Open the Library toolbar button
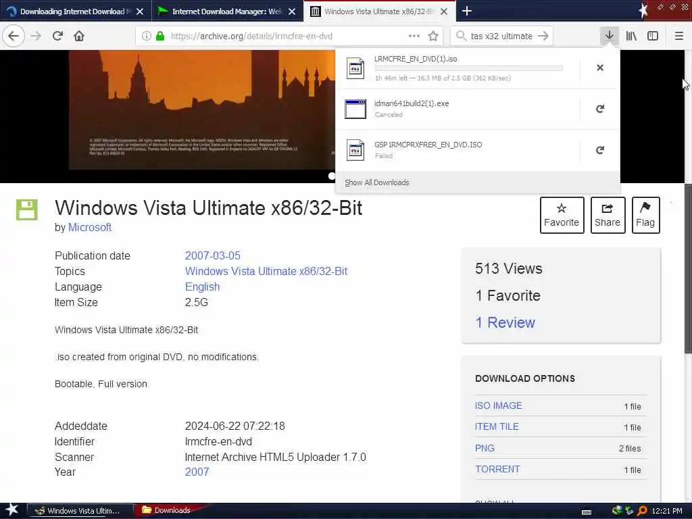 click(x=631, y=36)
